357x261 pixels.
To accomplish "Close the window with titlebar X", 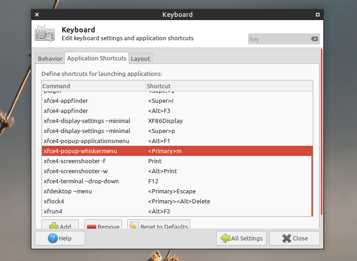I will pos(37,15).
